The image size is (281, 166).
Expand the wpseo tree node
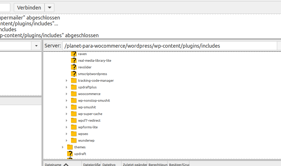pos(67,134)
